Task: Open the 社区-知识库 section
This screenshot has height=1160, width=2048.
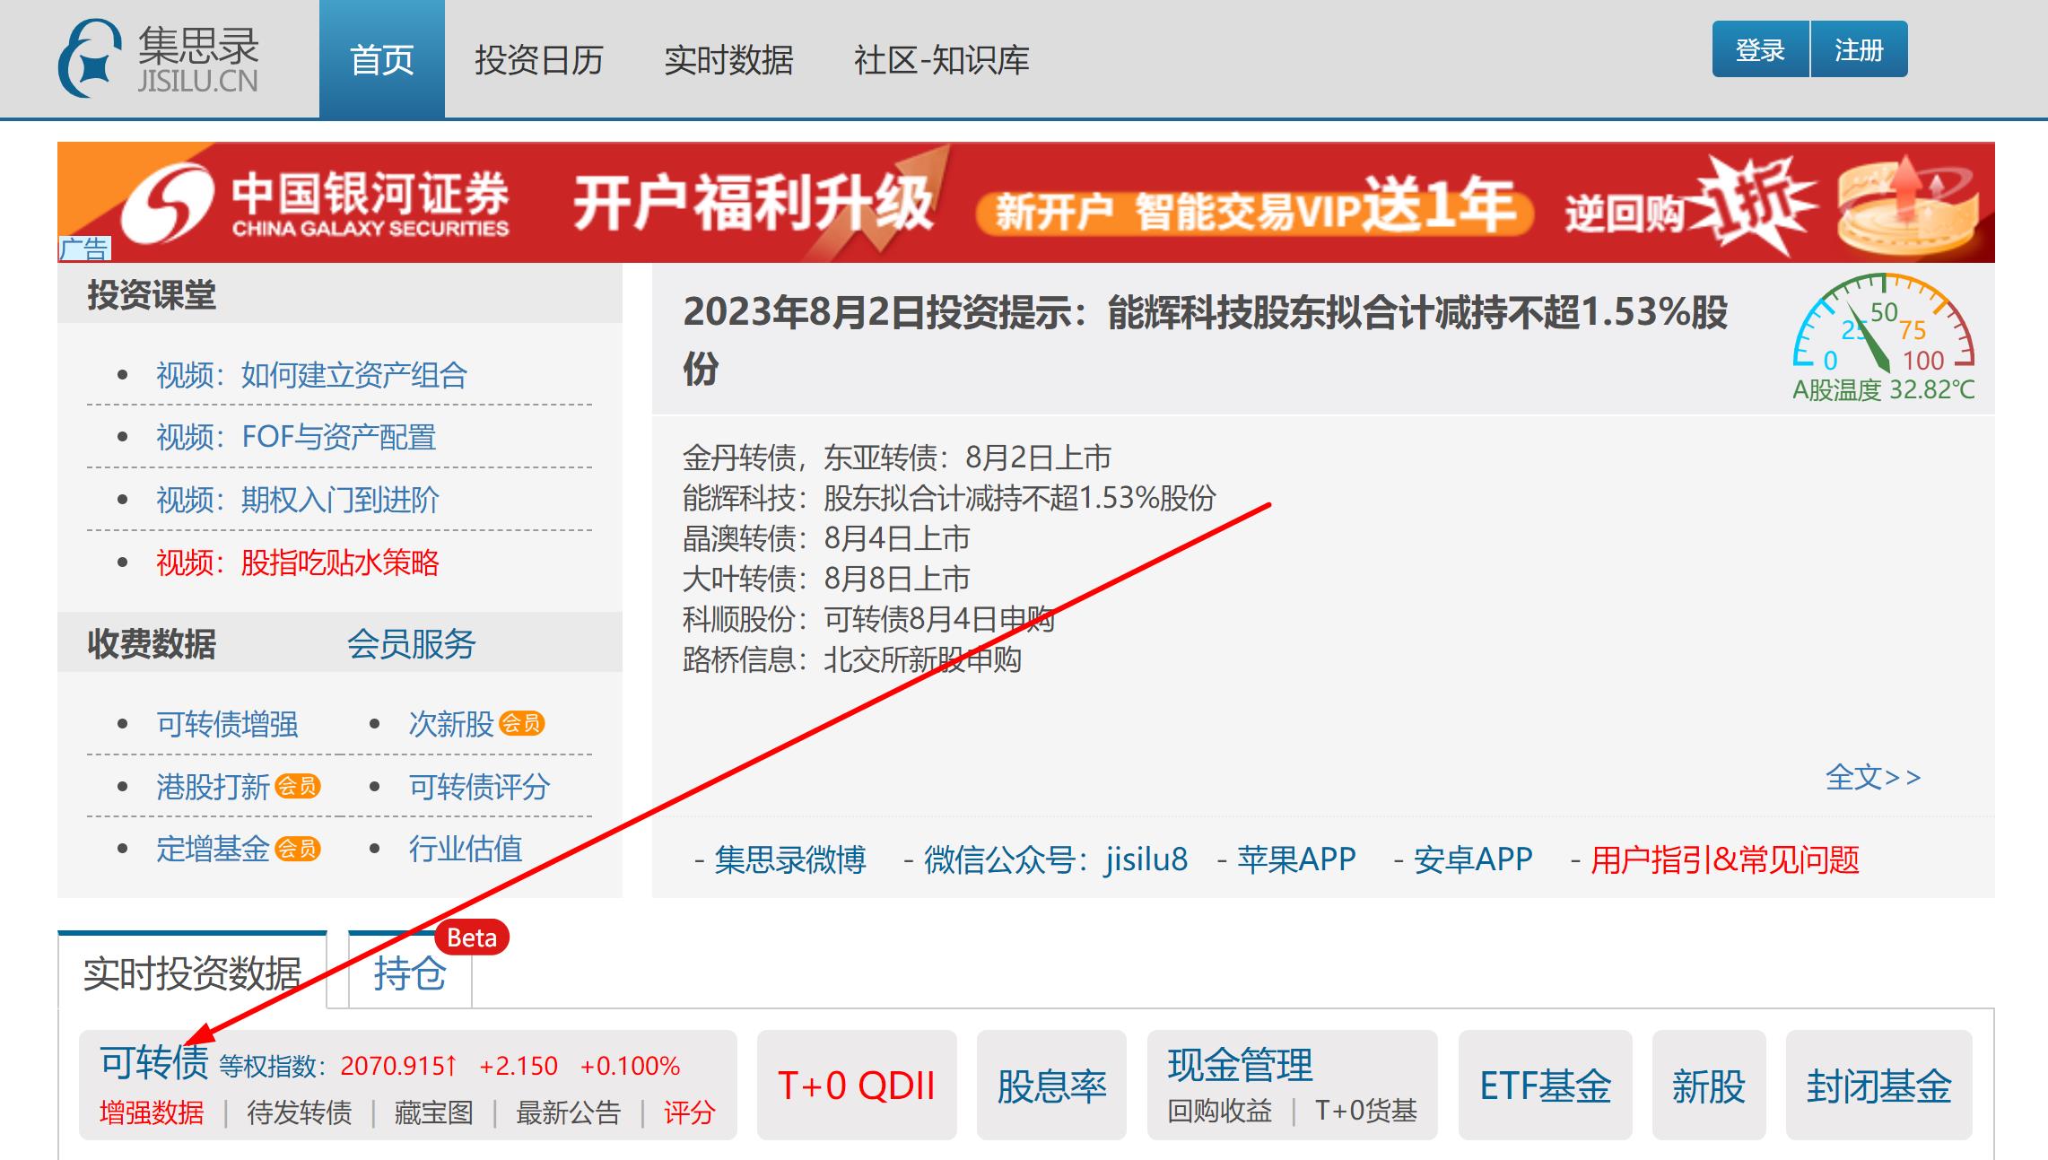Action: coord(941,61)
